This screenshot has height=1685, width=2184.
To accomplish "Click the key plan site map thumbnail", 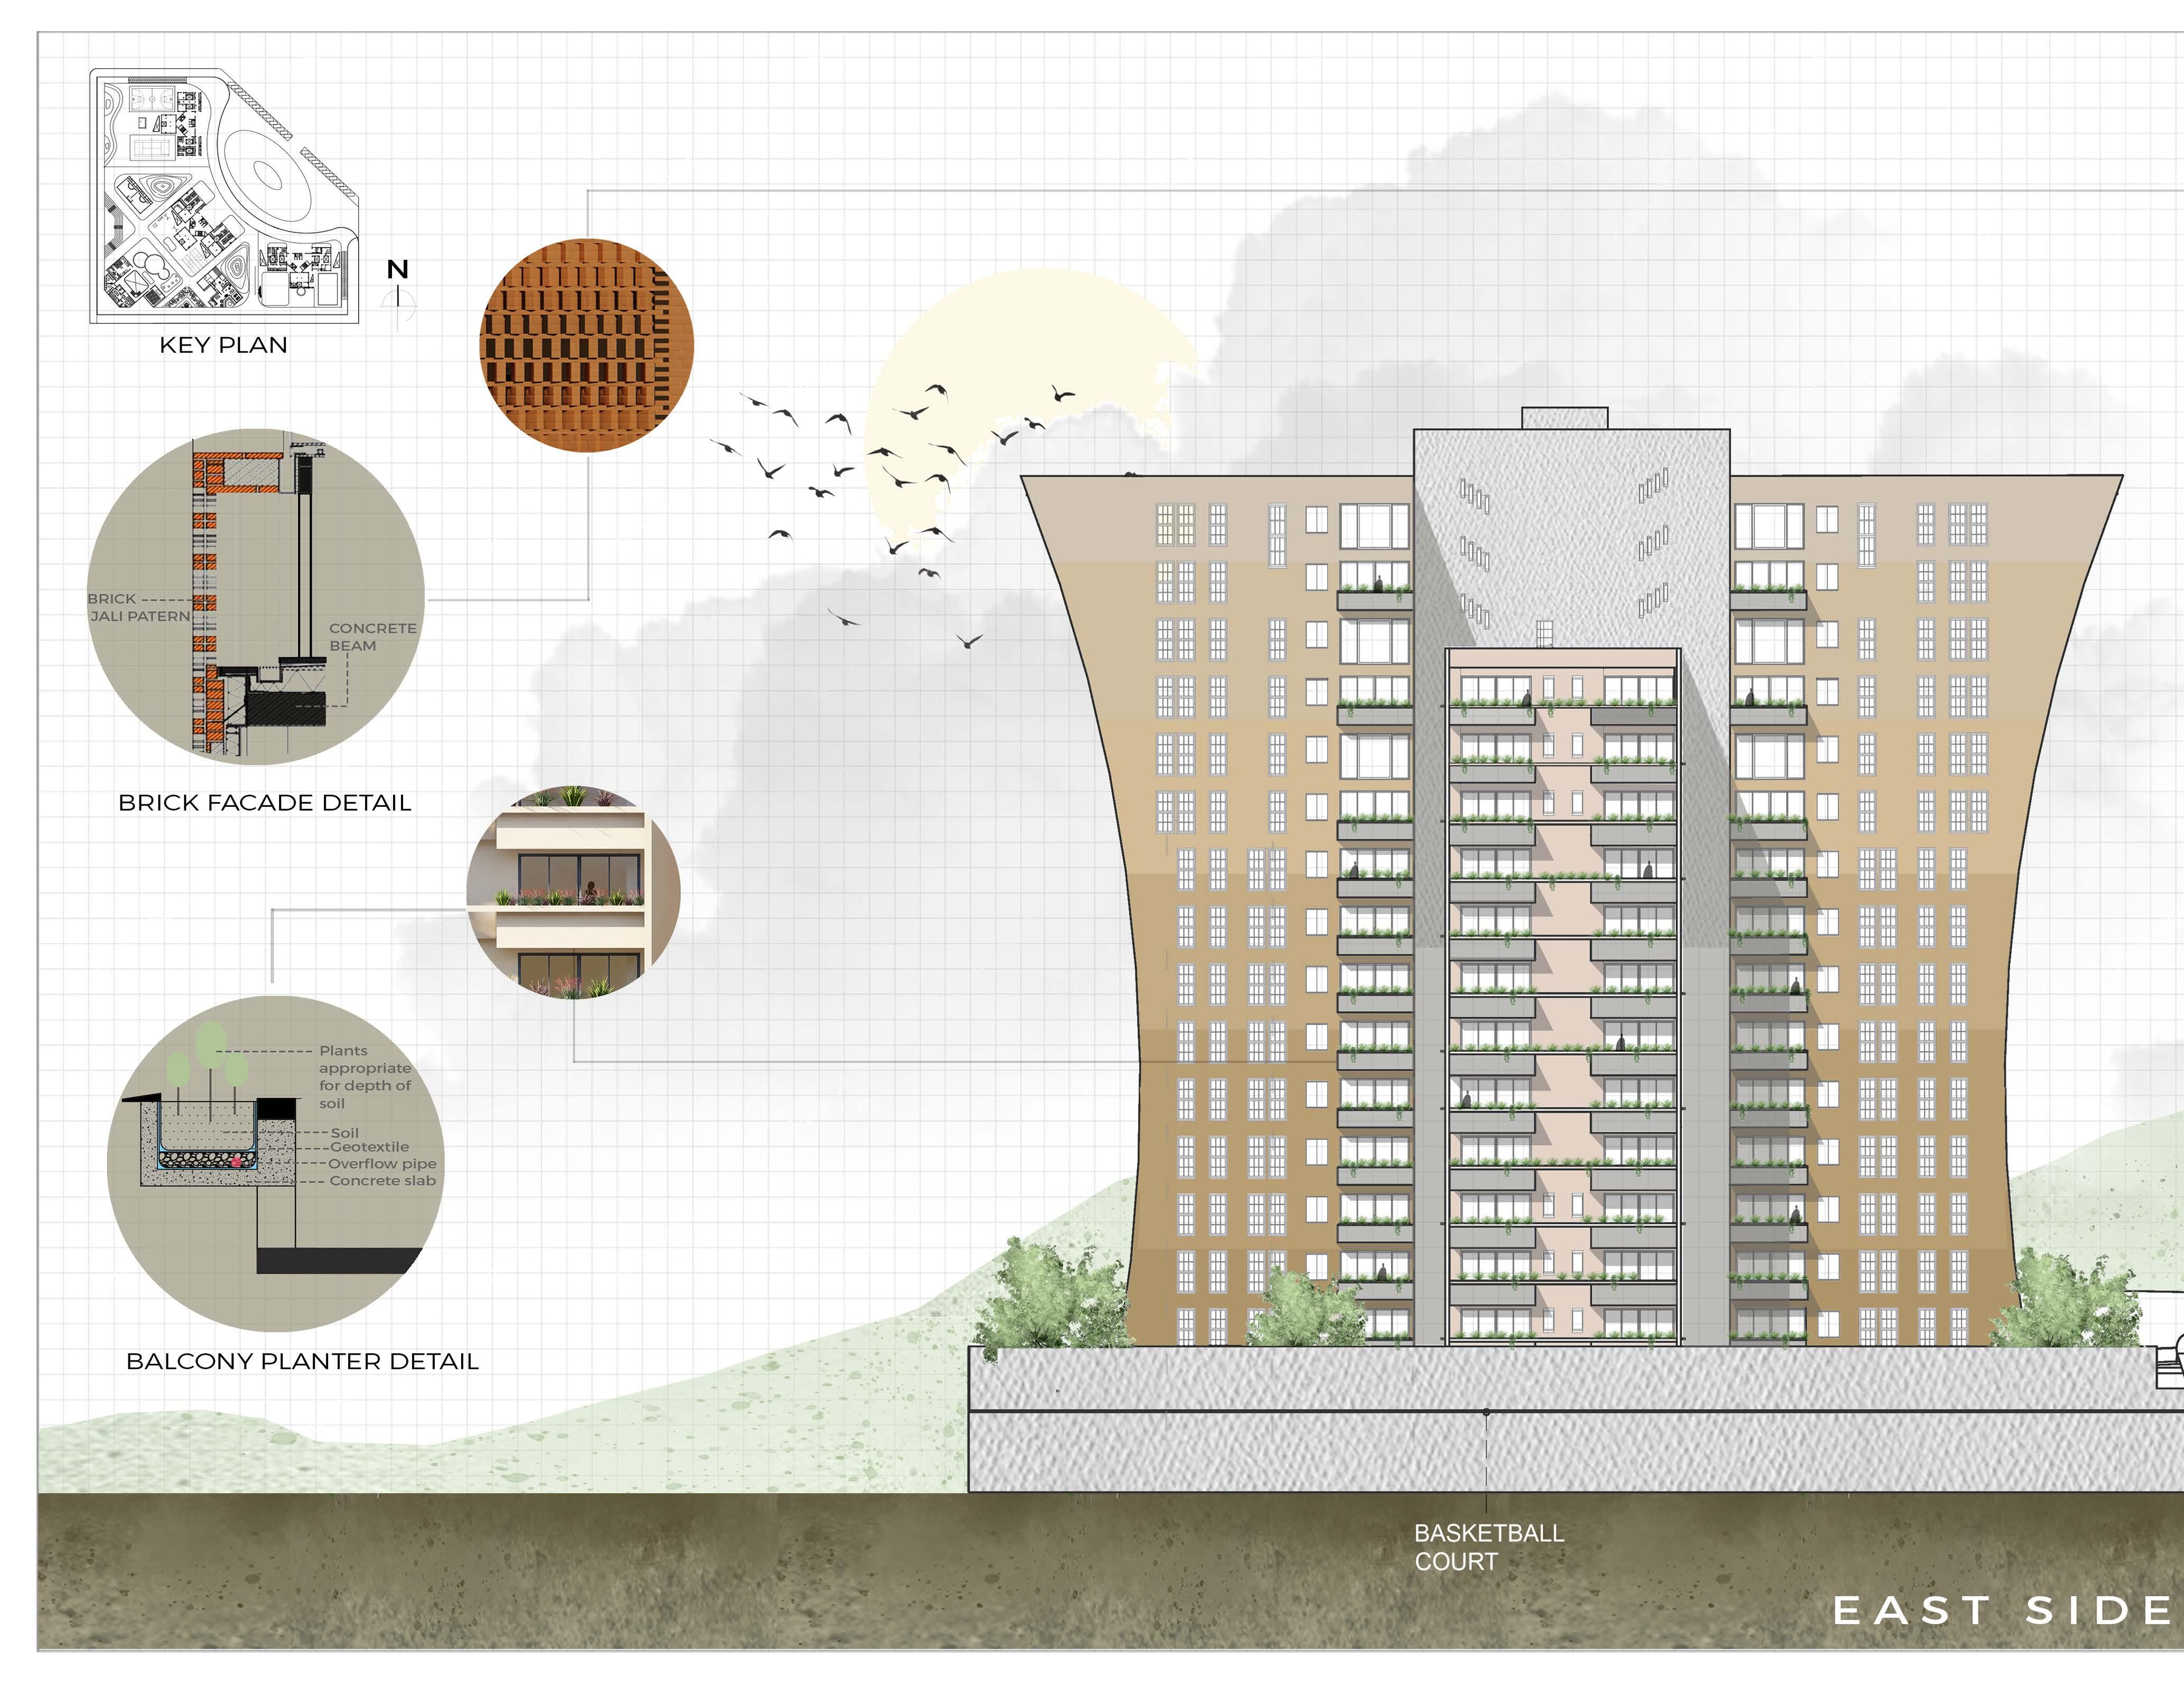I will pos(224,196).
